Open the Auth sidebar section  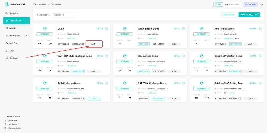16,51
